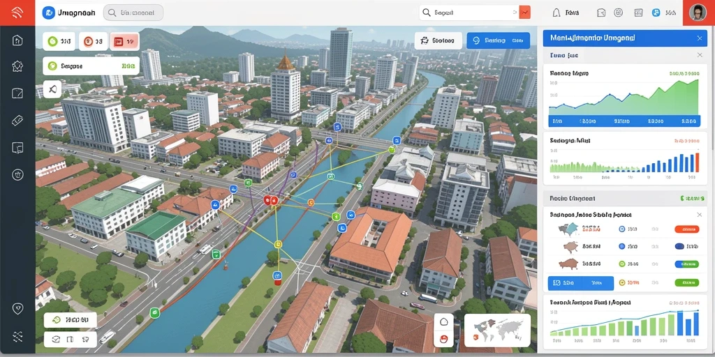Click the blue range bar under area chart
Screen dimensions: 715x357
(x=624, y=121)
